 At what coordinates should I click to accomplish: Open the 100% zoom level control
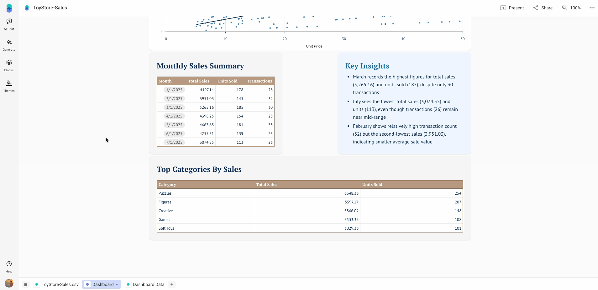[575, 8]
